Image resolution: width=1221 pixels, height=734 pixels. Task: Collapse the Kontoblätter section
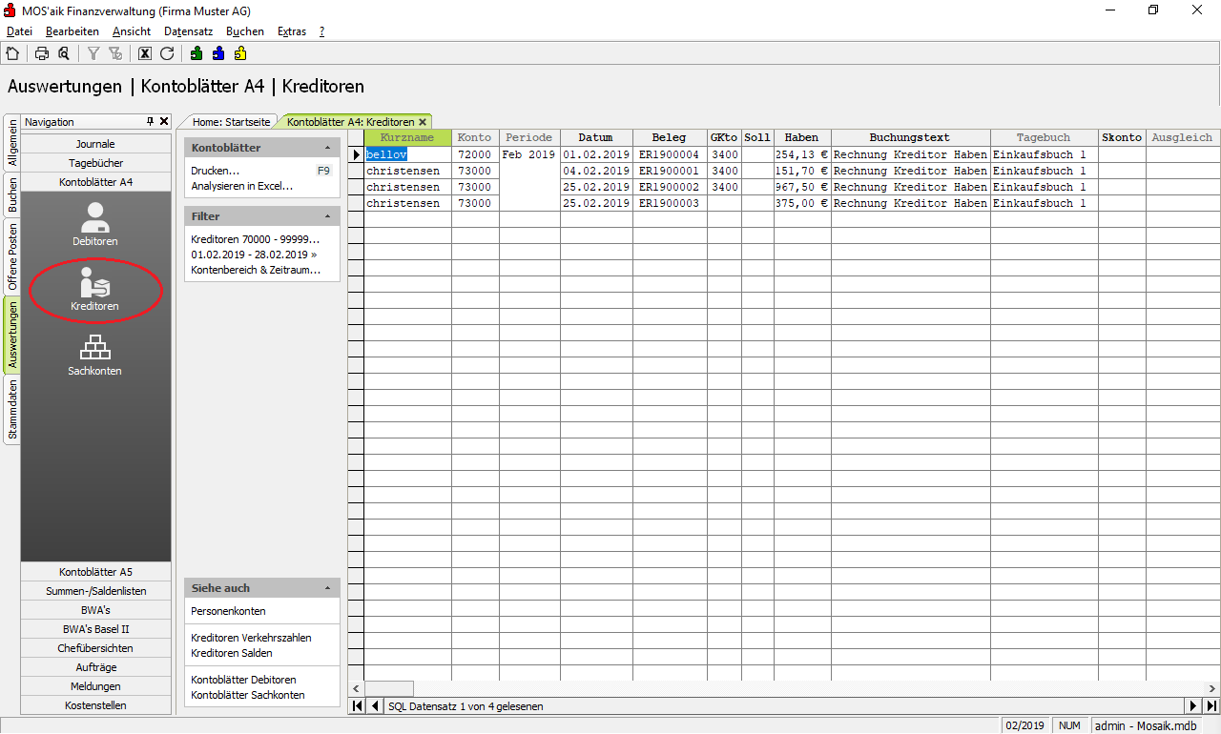[327, 149]
